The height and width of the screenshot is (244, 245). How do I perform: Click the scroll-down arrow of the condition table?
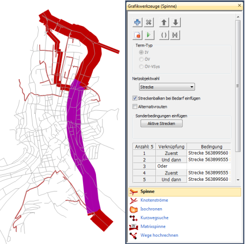(x=238, y=180)
